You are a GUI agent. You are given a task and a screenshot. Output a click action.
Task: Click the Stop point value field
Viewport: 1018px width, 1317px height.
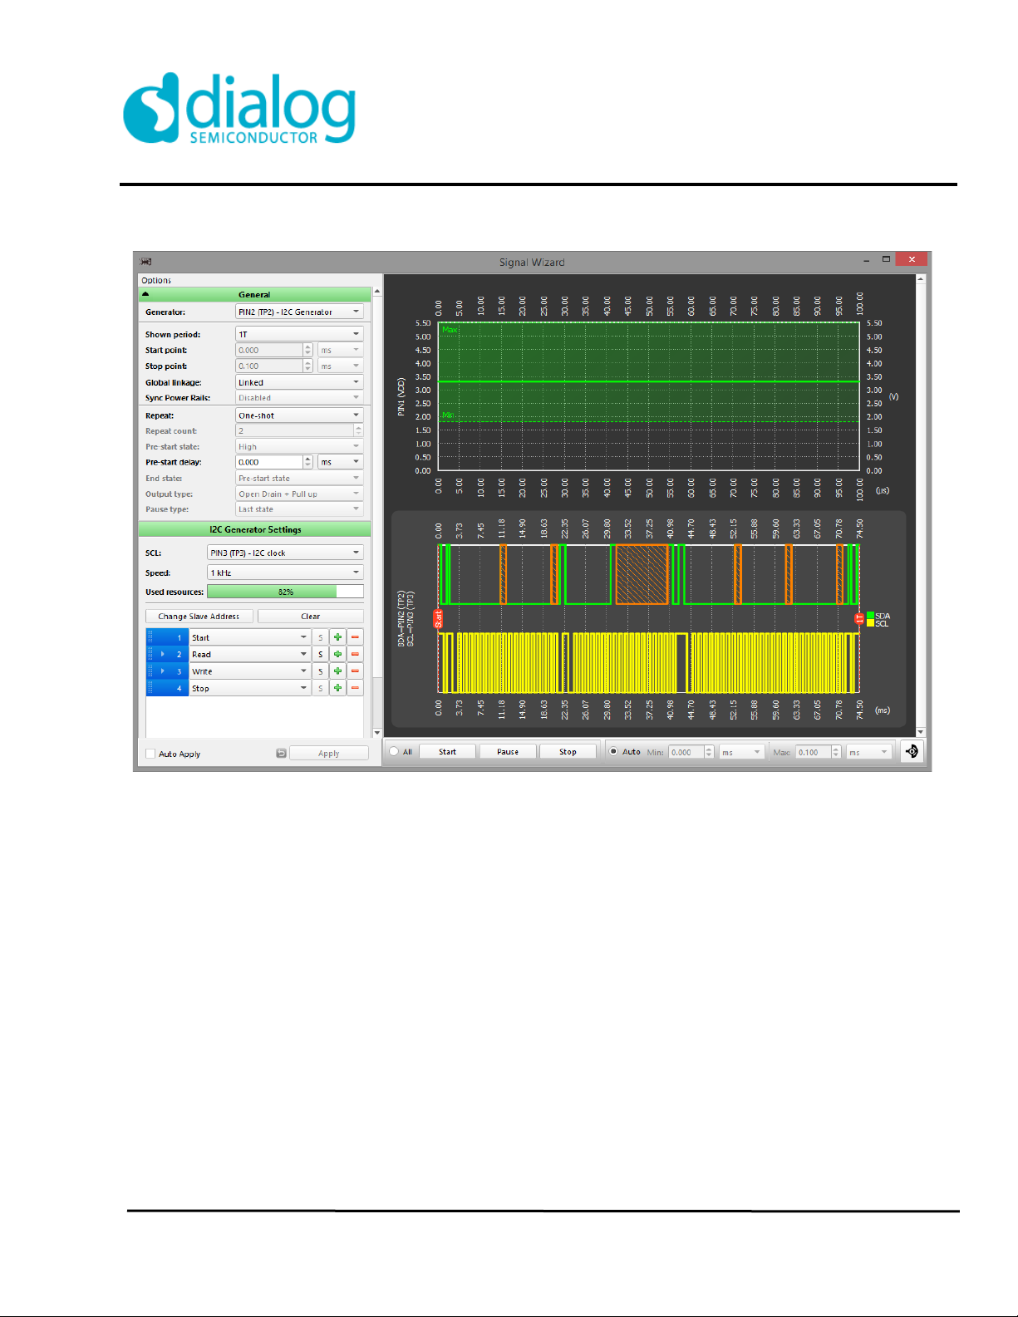point(268,366)
